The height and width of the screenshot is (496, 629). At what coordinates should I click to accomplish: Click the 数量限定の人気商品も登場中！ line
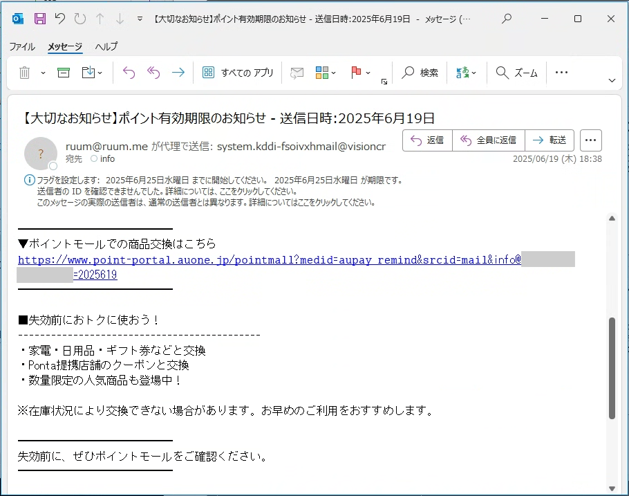pyautogui.click(x=100, y=380)
